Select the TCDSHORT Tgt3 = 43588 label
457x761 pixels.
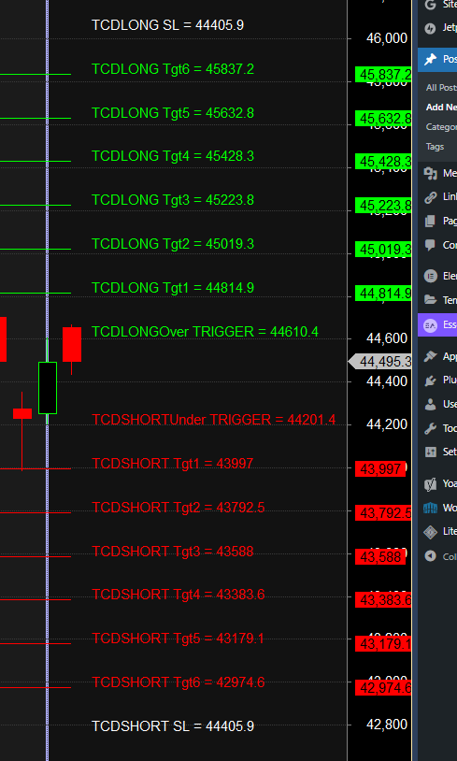[x=172, y=552]
